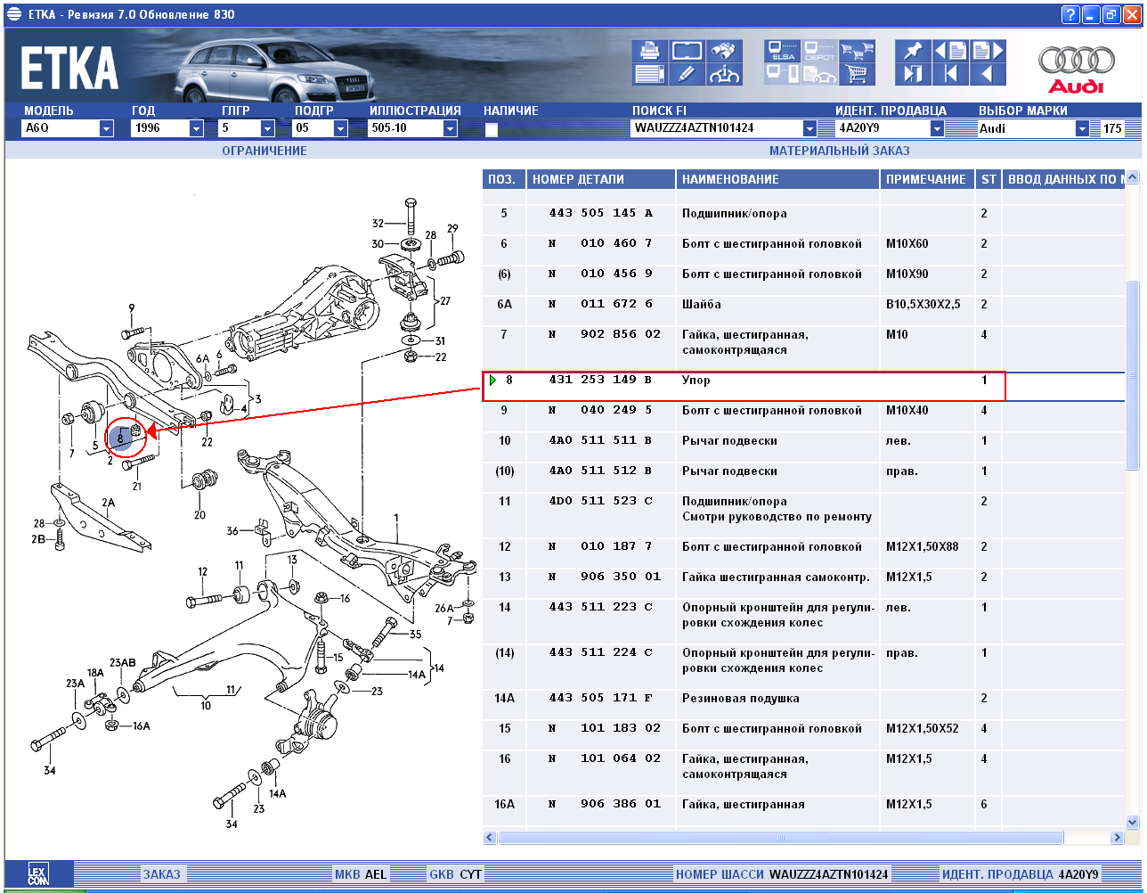
Task: Click the pencil edit icon
Action: 687,74
